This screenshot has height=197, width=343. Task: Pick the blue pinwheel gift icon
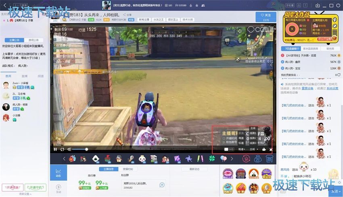[x=188, y=159]
